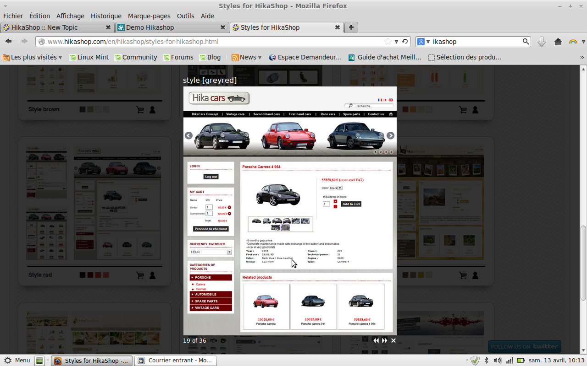The image size is (587, 366).
Task: Open the Bluetooth tray icon
Action: click(x=487, y=361)
